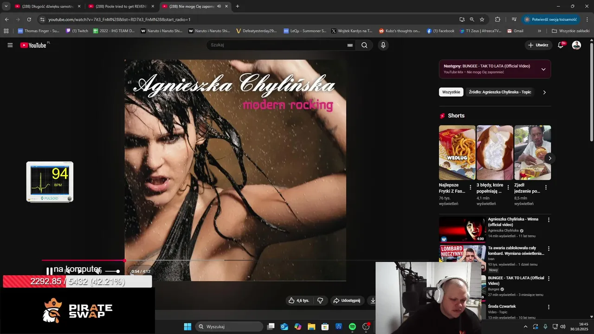
Task: Open a new browser tab
Action: (x=238, y=6)
